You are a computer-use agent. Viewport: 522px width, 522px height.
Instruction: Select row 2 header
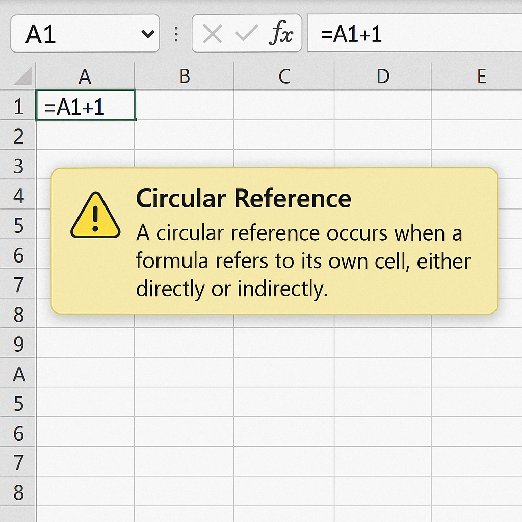(x=18, y=136)
